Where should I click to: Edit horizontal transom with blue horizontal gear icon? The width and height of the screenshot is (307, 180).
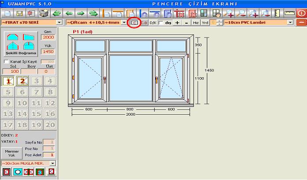[x=155, y=14]
